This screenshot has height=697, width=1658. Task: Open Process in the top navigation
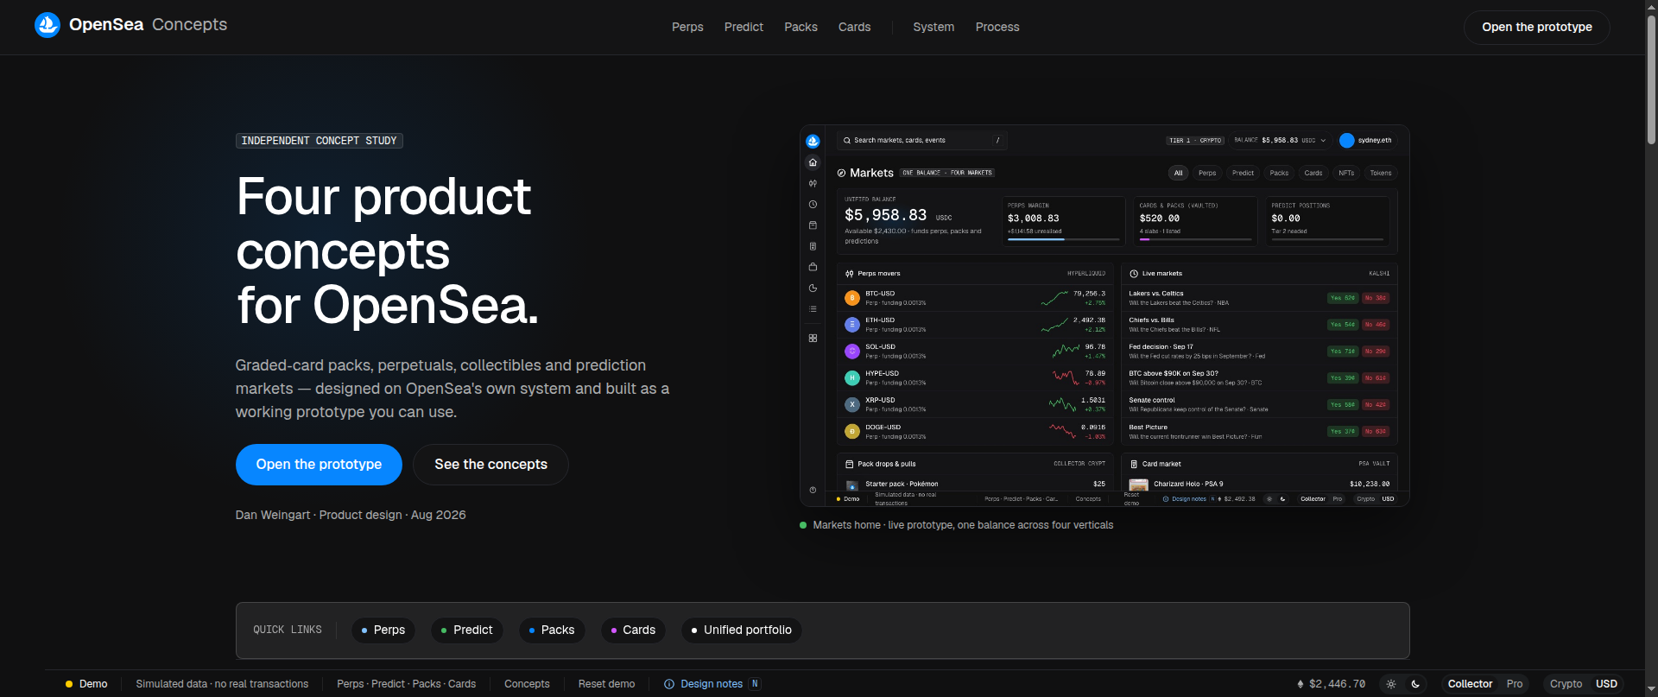pyautogui.click(x=997, y=27)
